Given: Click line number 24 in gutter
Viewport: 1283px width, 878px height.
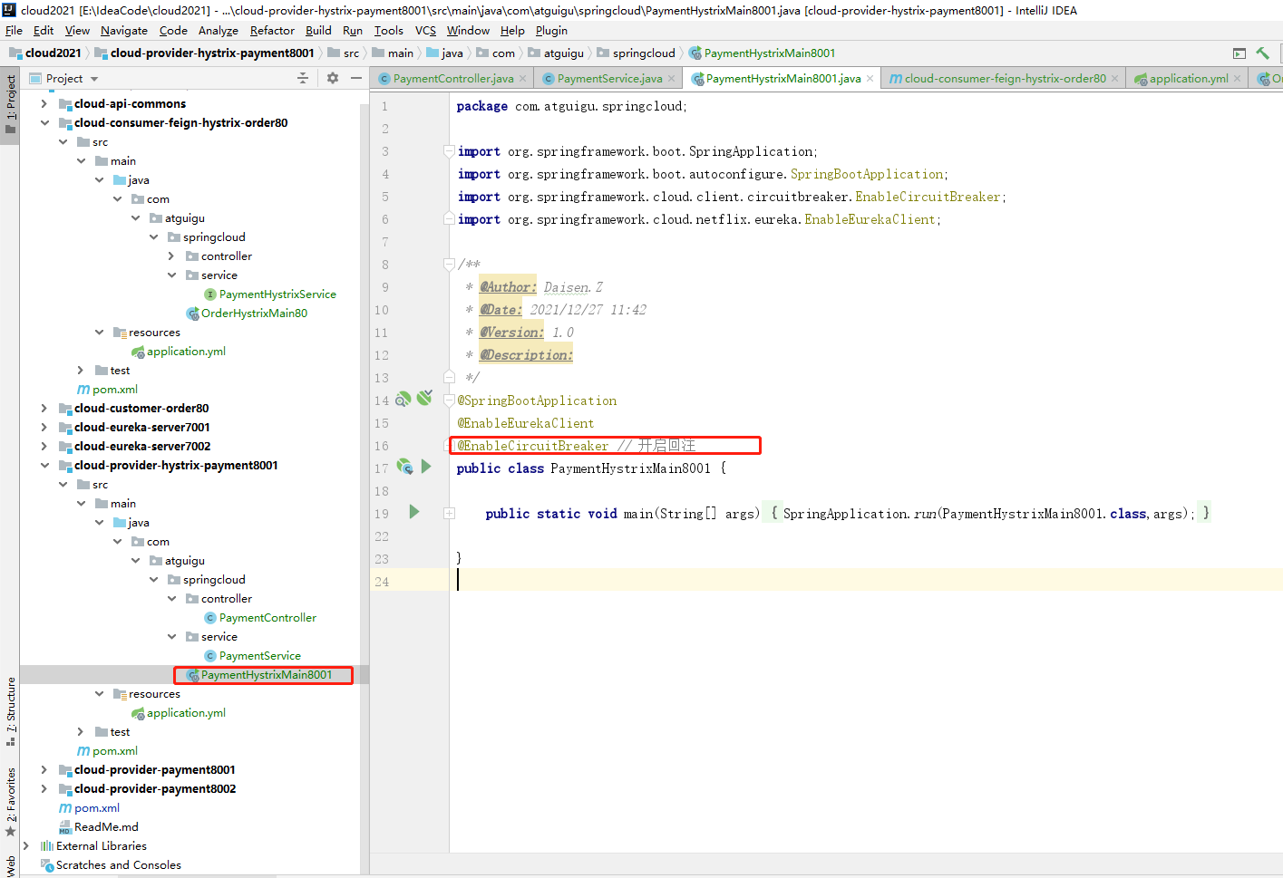Looking at the screenshot, I should point(382,582).
